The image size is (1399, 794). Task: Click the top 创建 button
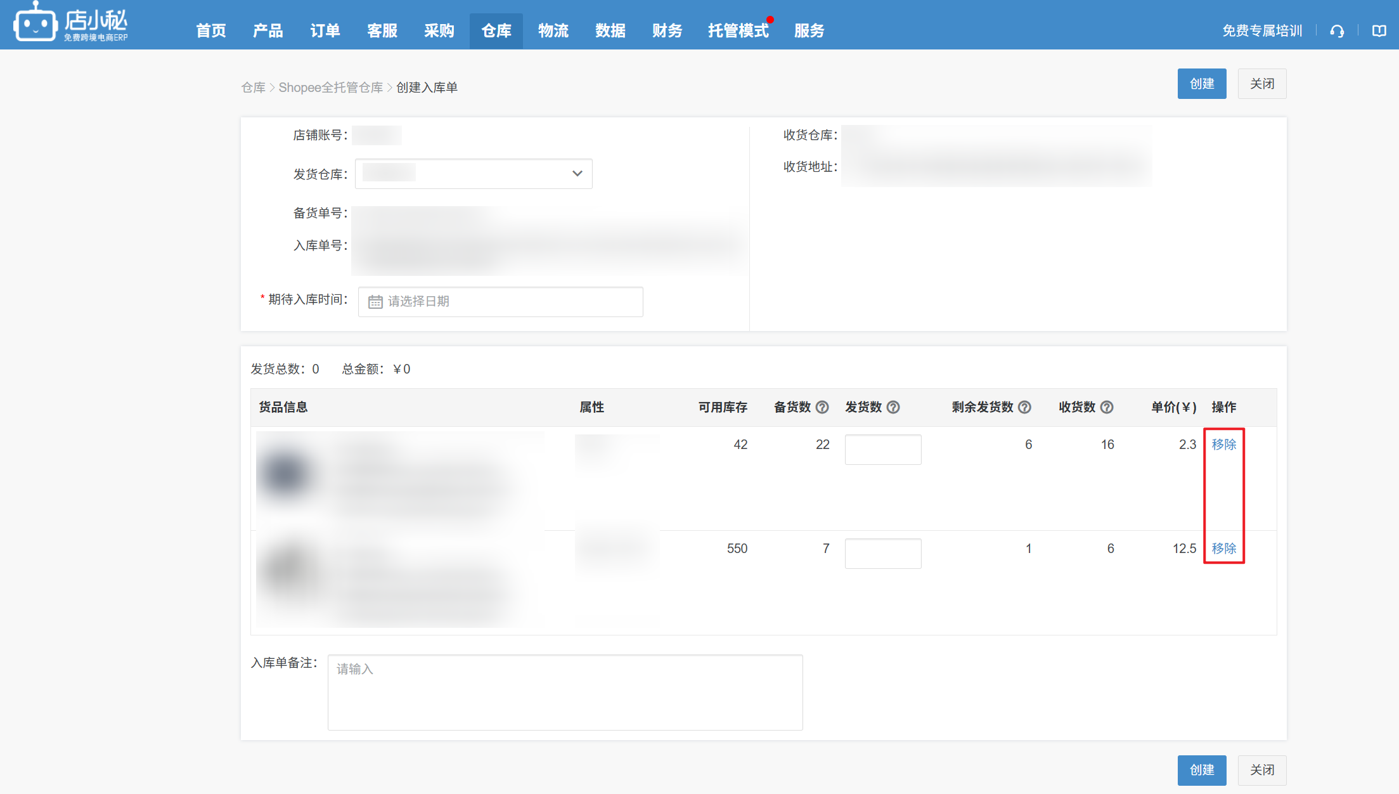tap(1201, 84)
